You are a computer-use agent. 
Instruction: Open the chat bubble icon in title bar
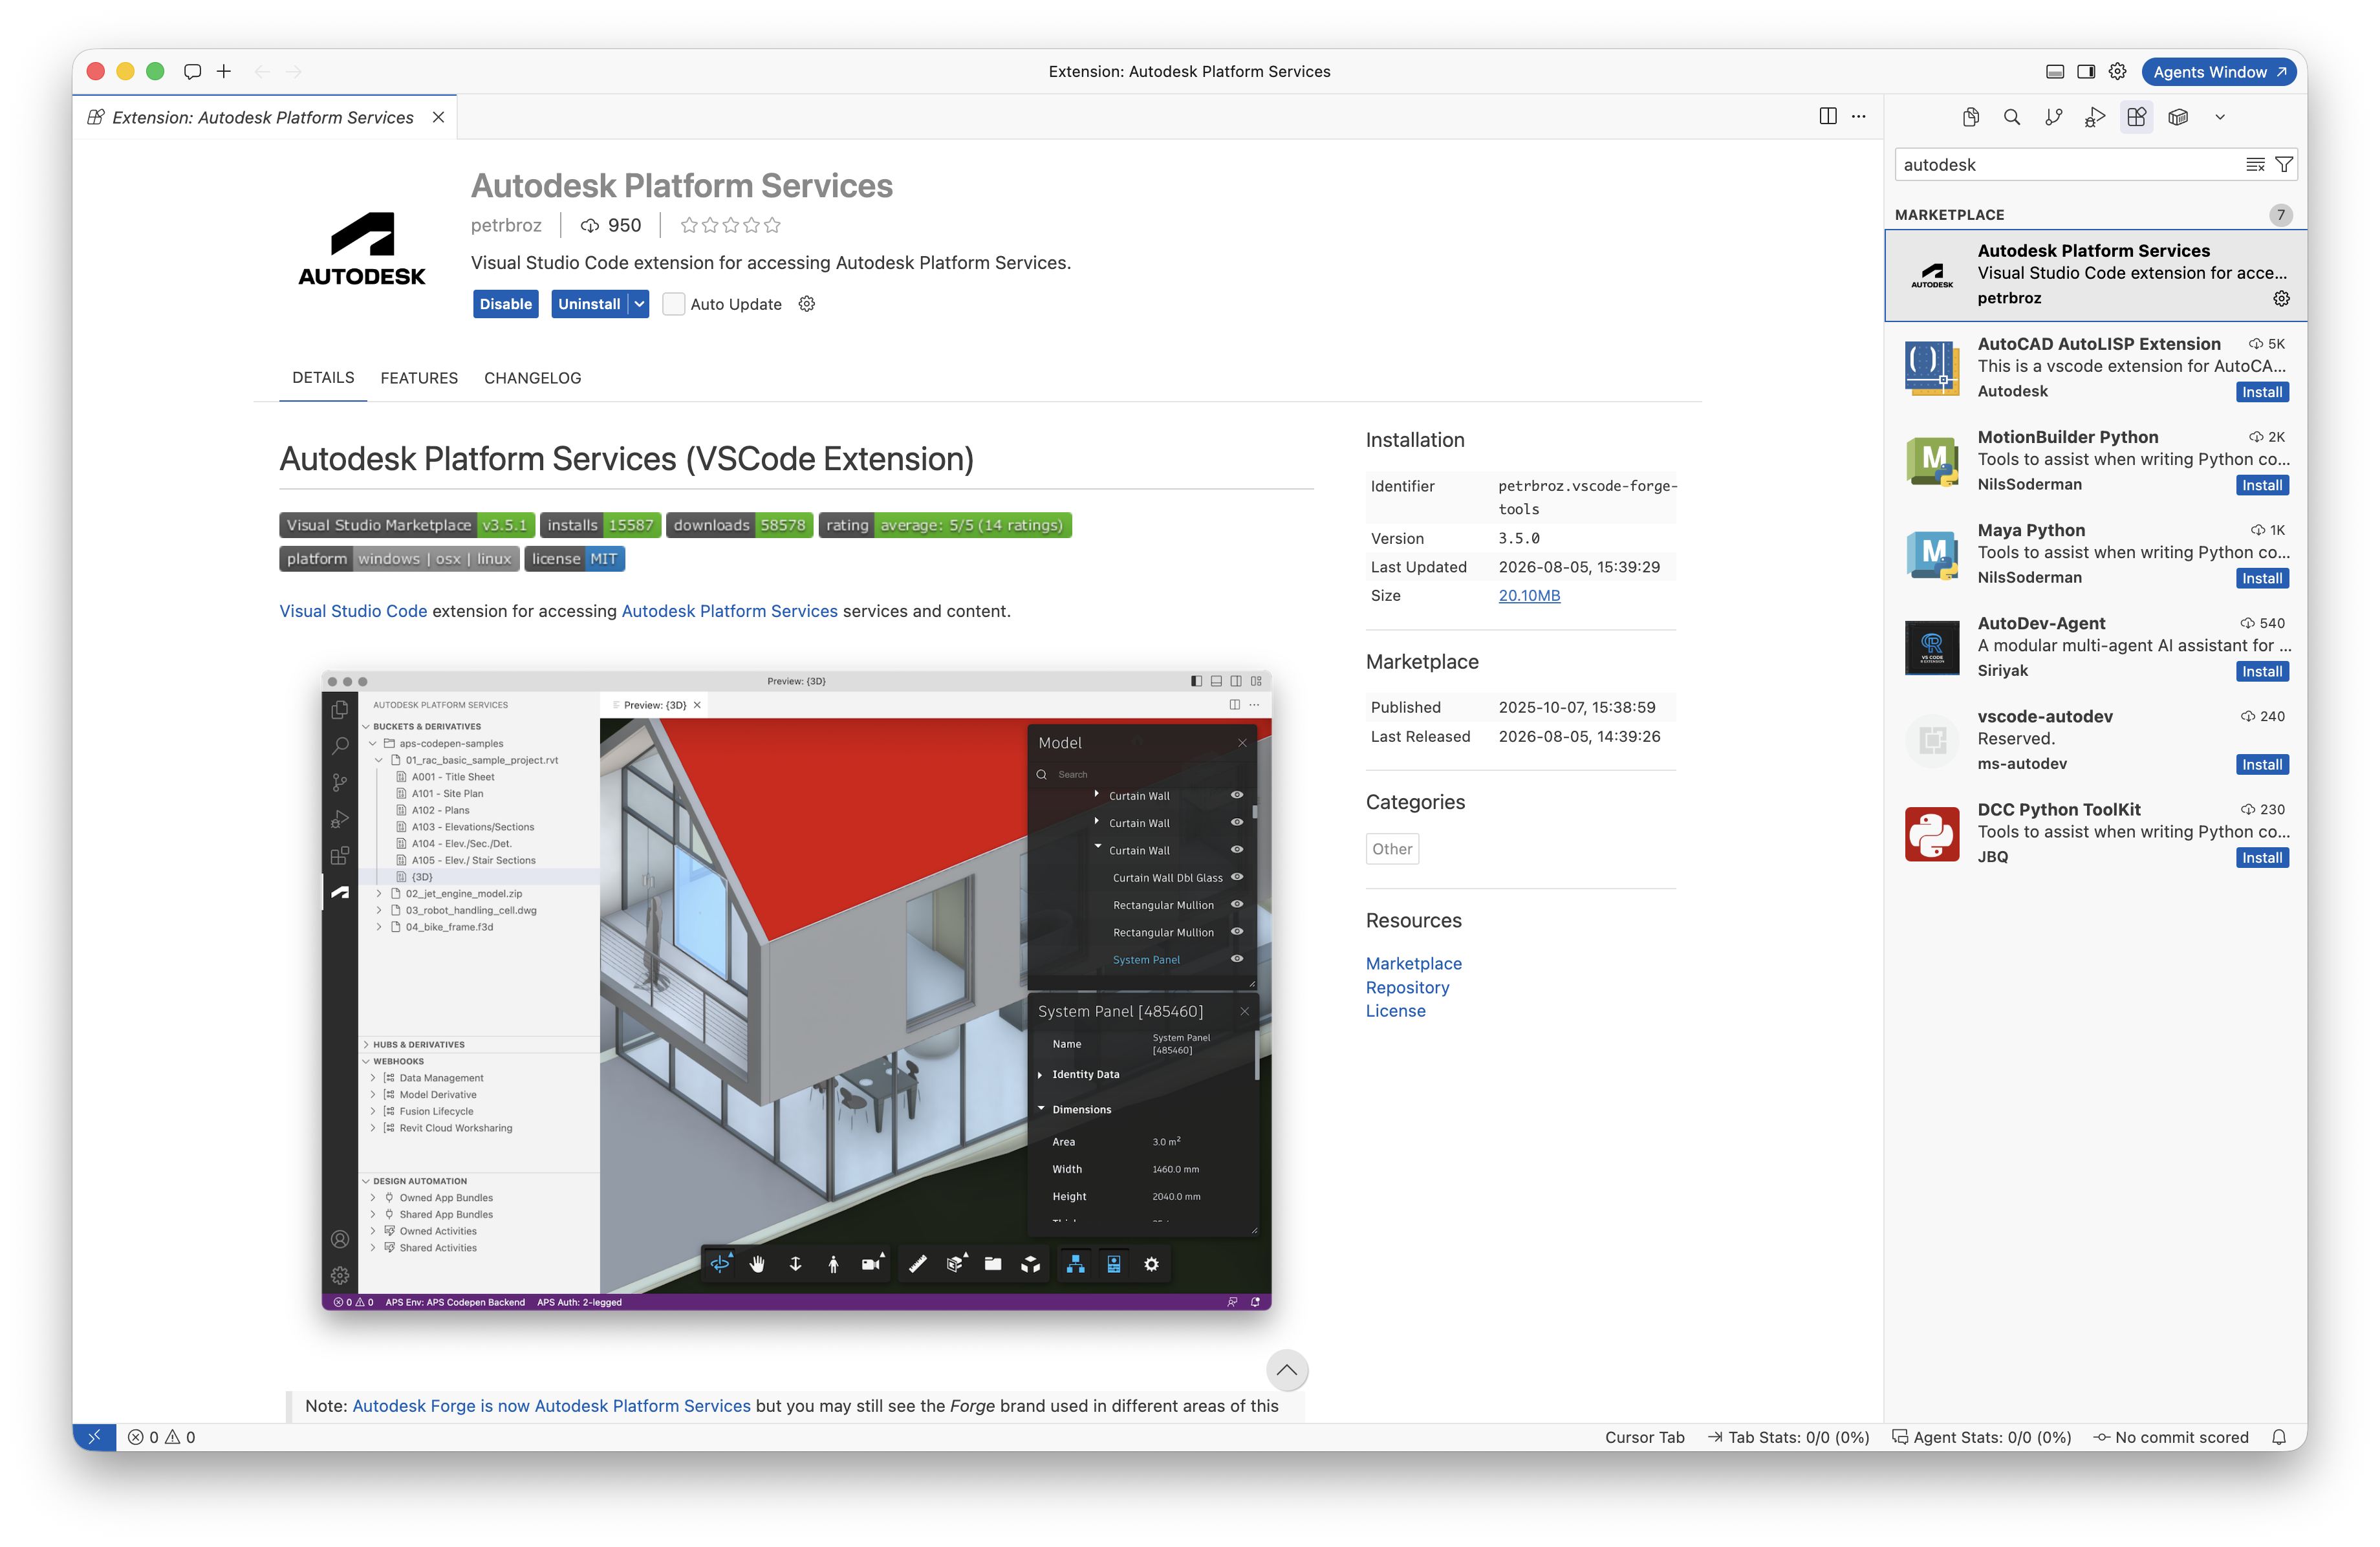(192, 71)
